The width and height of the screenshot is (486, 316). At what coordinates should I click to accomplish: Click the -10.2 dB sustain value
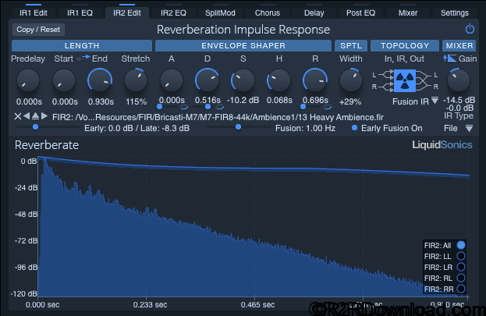pos(243,100)
